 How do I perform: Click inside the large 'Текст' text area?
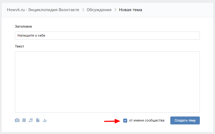click(107, 82)
